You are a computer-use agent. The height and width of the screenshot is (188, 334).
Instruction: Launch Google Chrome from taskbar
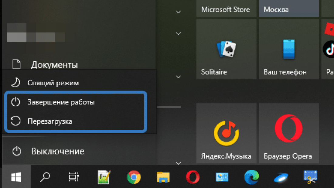pos(134,177)
